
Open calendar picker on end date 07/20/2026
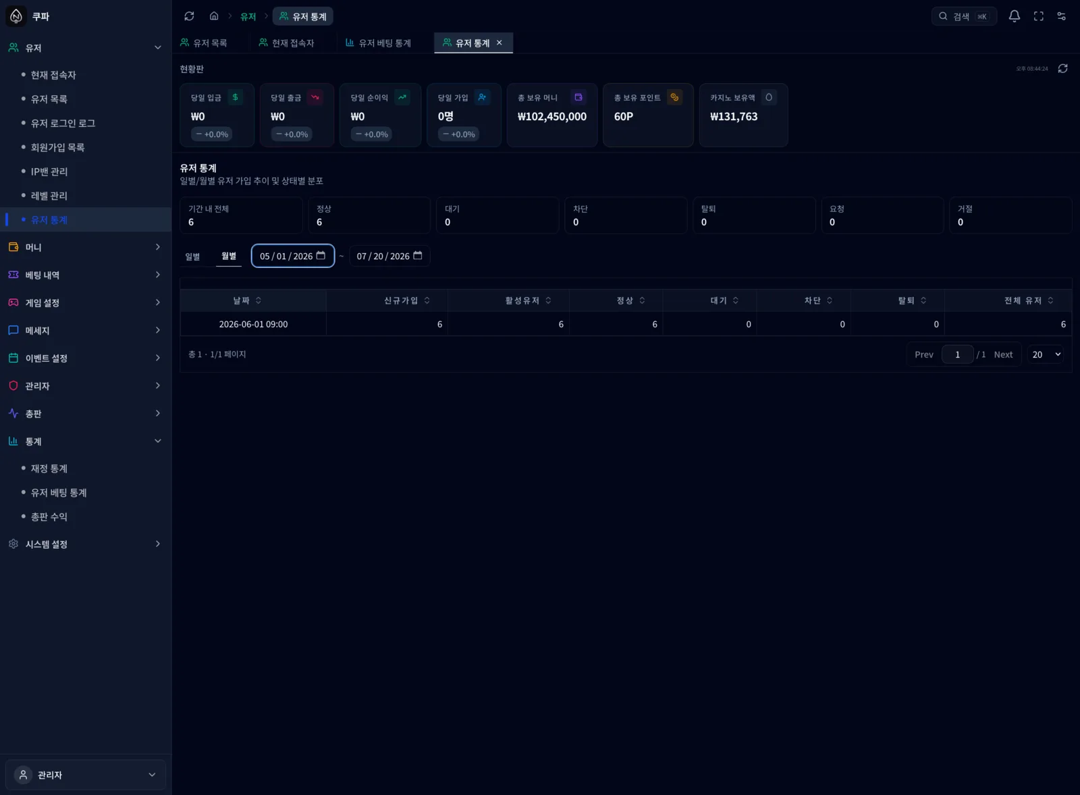pos(418,256)
